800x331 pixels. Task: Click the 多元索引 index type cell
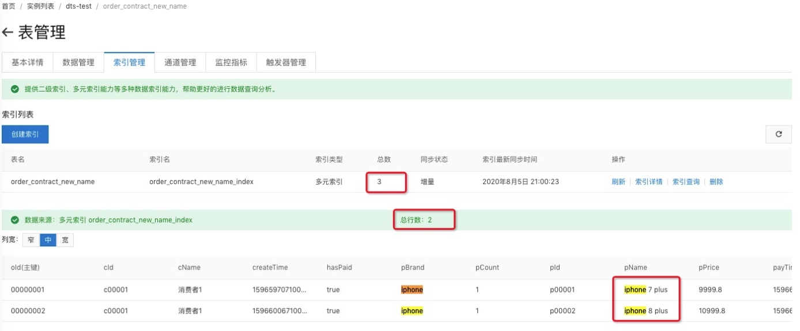(x=329, y=182)
